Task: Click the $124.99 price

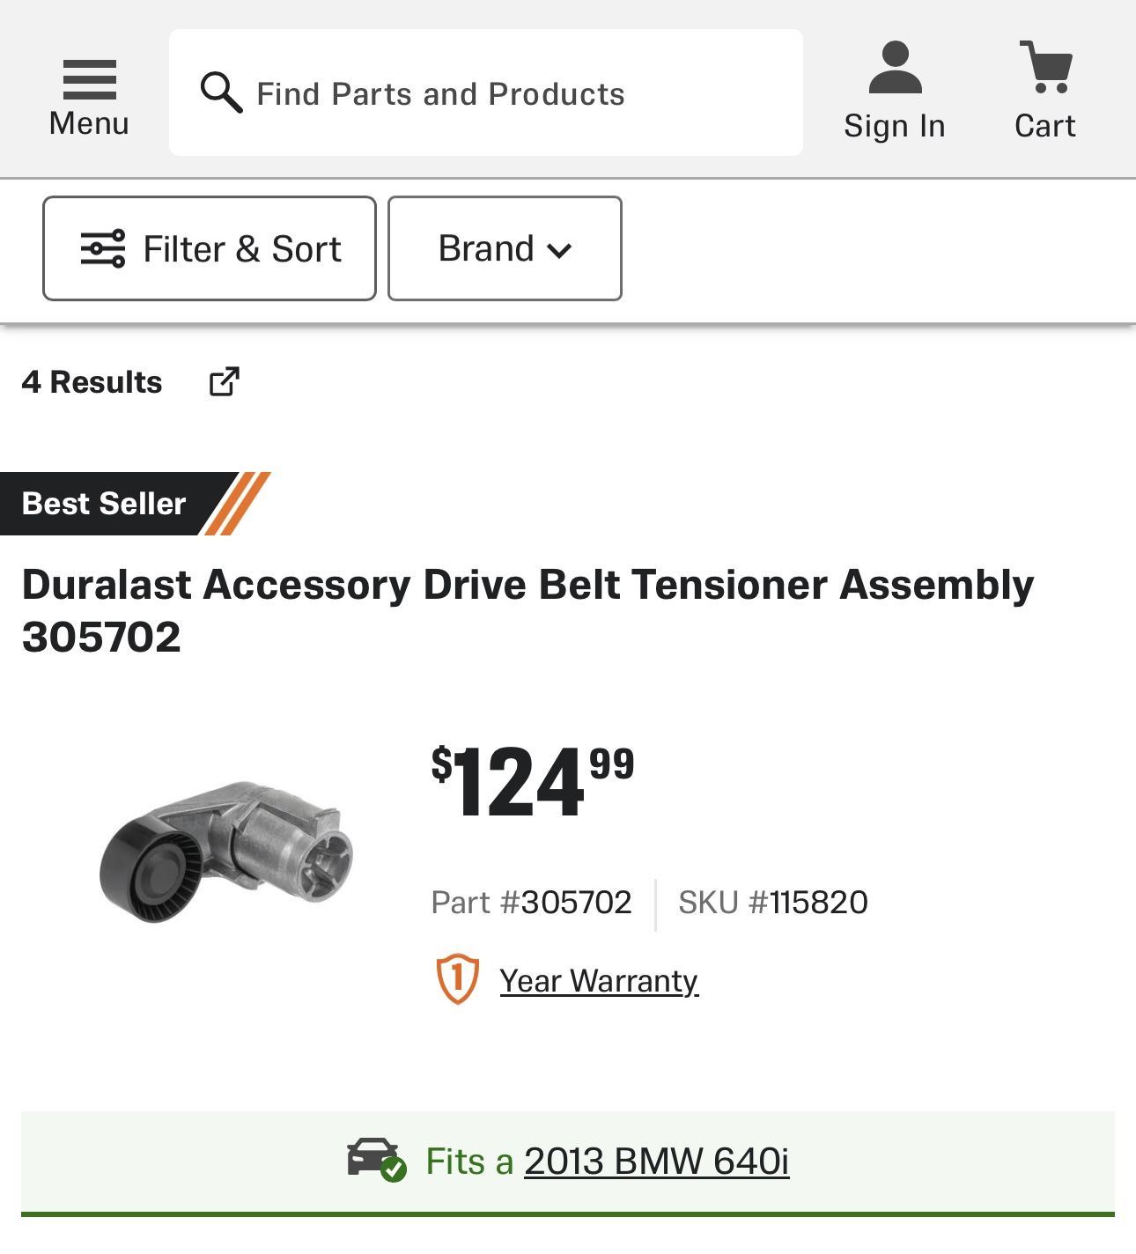Action: (532, 782)
